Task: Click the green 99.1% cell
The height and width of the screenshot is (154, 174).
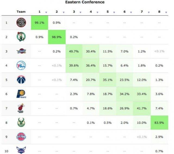Action: click(39, 23)
